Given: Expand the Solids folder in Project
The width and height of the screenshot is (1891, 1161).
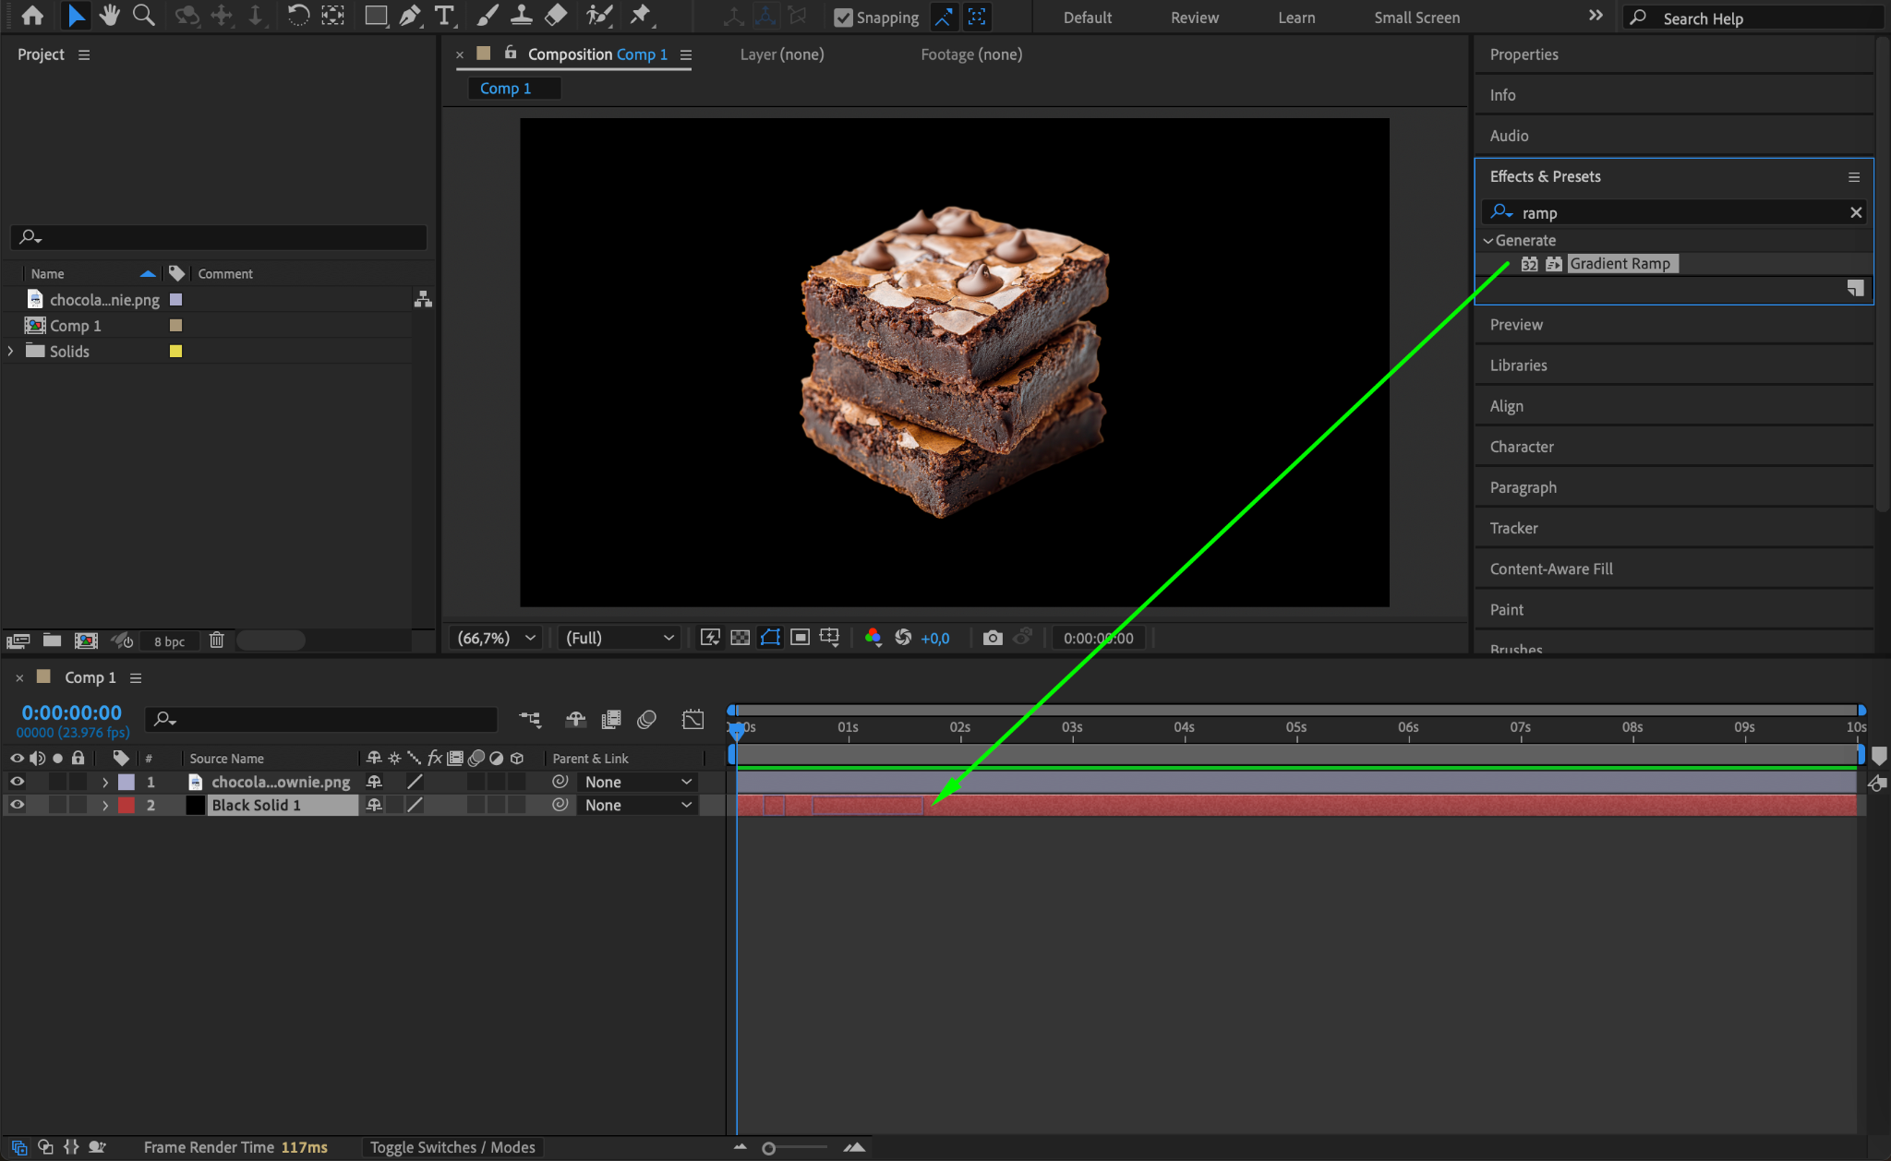Looking at the screenshot, I should pyautogui.click(x=11, y=352).
